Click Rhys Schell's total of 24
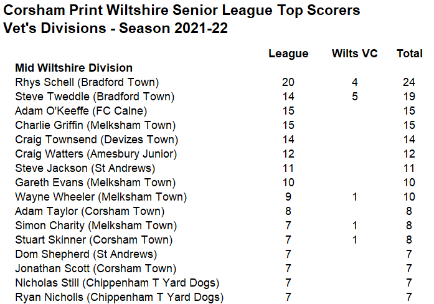The height and width of the screenshot is (304, 434). point(409,82)
